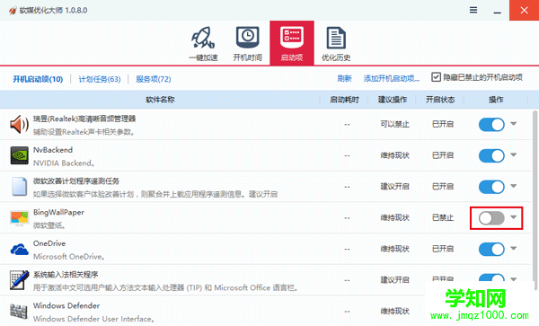Click the 刷新 refresh link
This screenshot has width=539, height=326.
point(344,79)
